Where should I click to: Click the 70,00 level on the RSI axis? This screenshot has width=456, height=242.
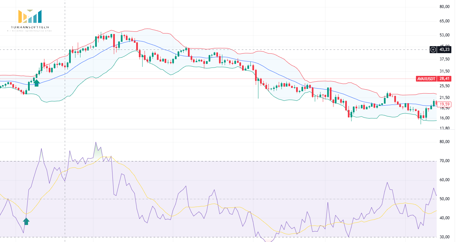click(x=444, y=161)
